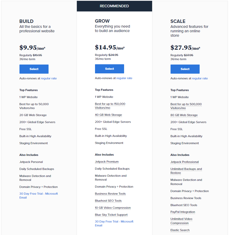The image size is (230, 235).
Task: Click regular rate link under Grow plan
Action: tap(124, 78)
